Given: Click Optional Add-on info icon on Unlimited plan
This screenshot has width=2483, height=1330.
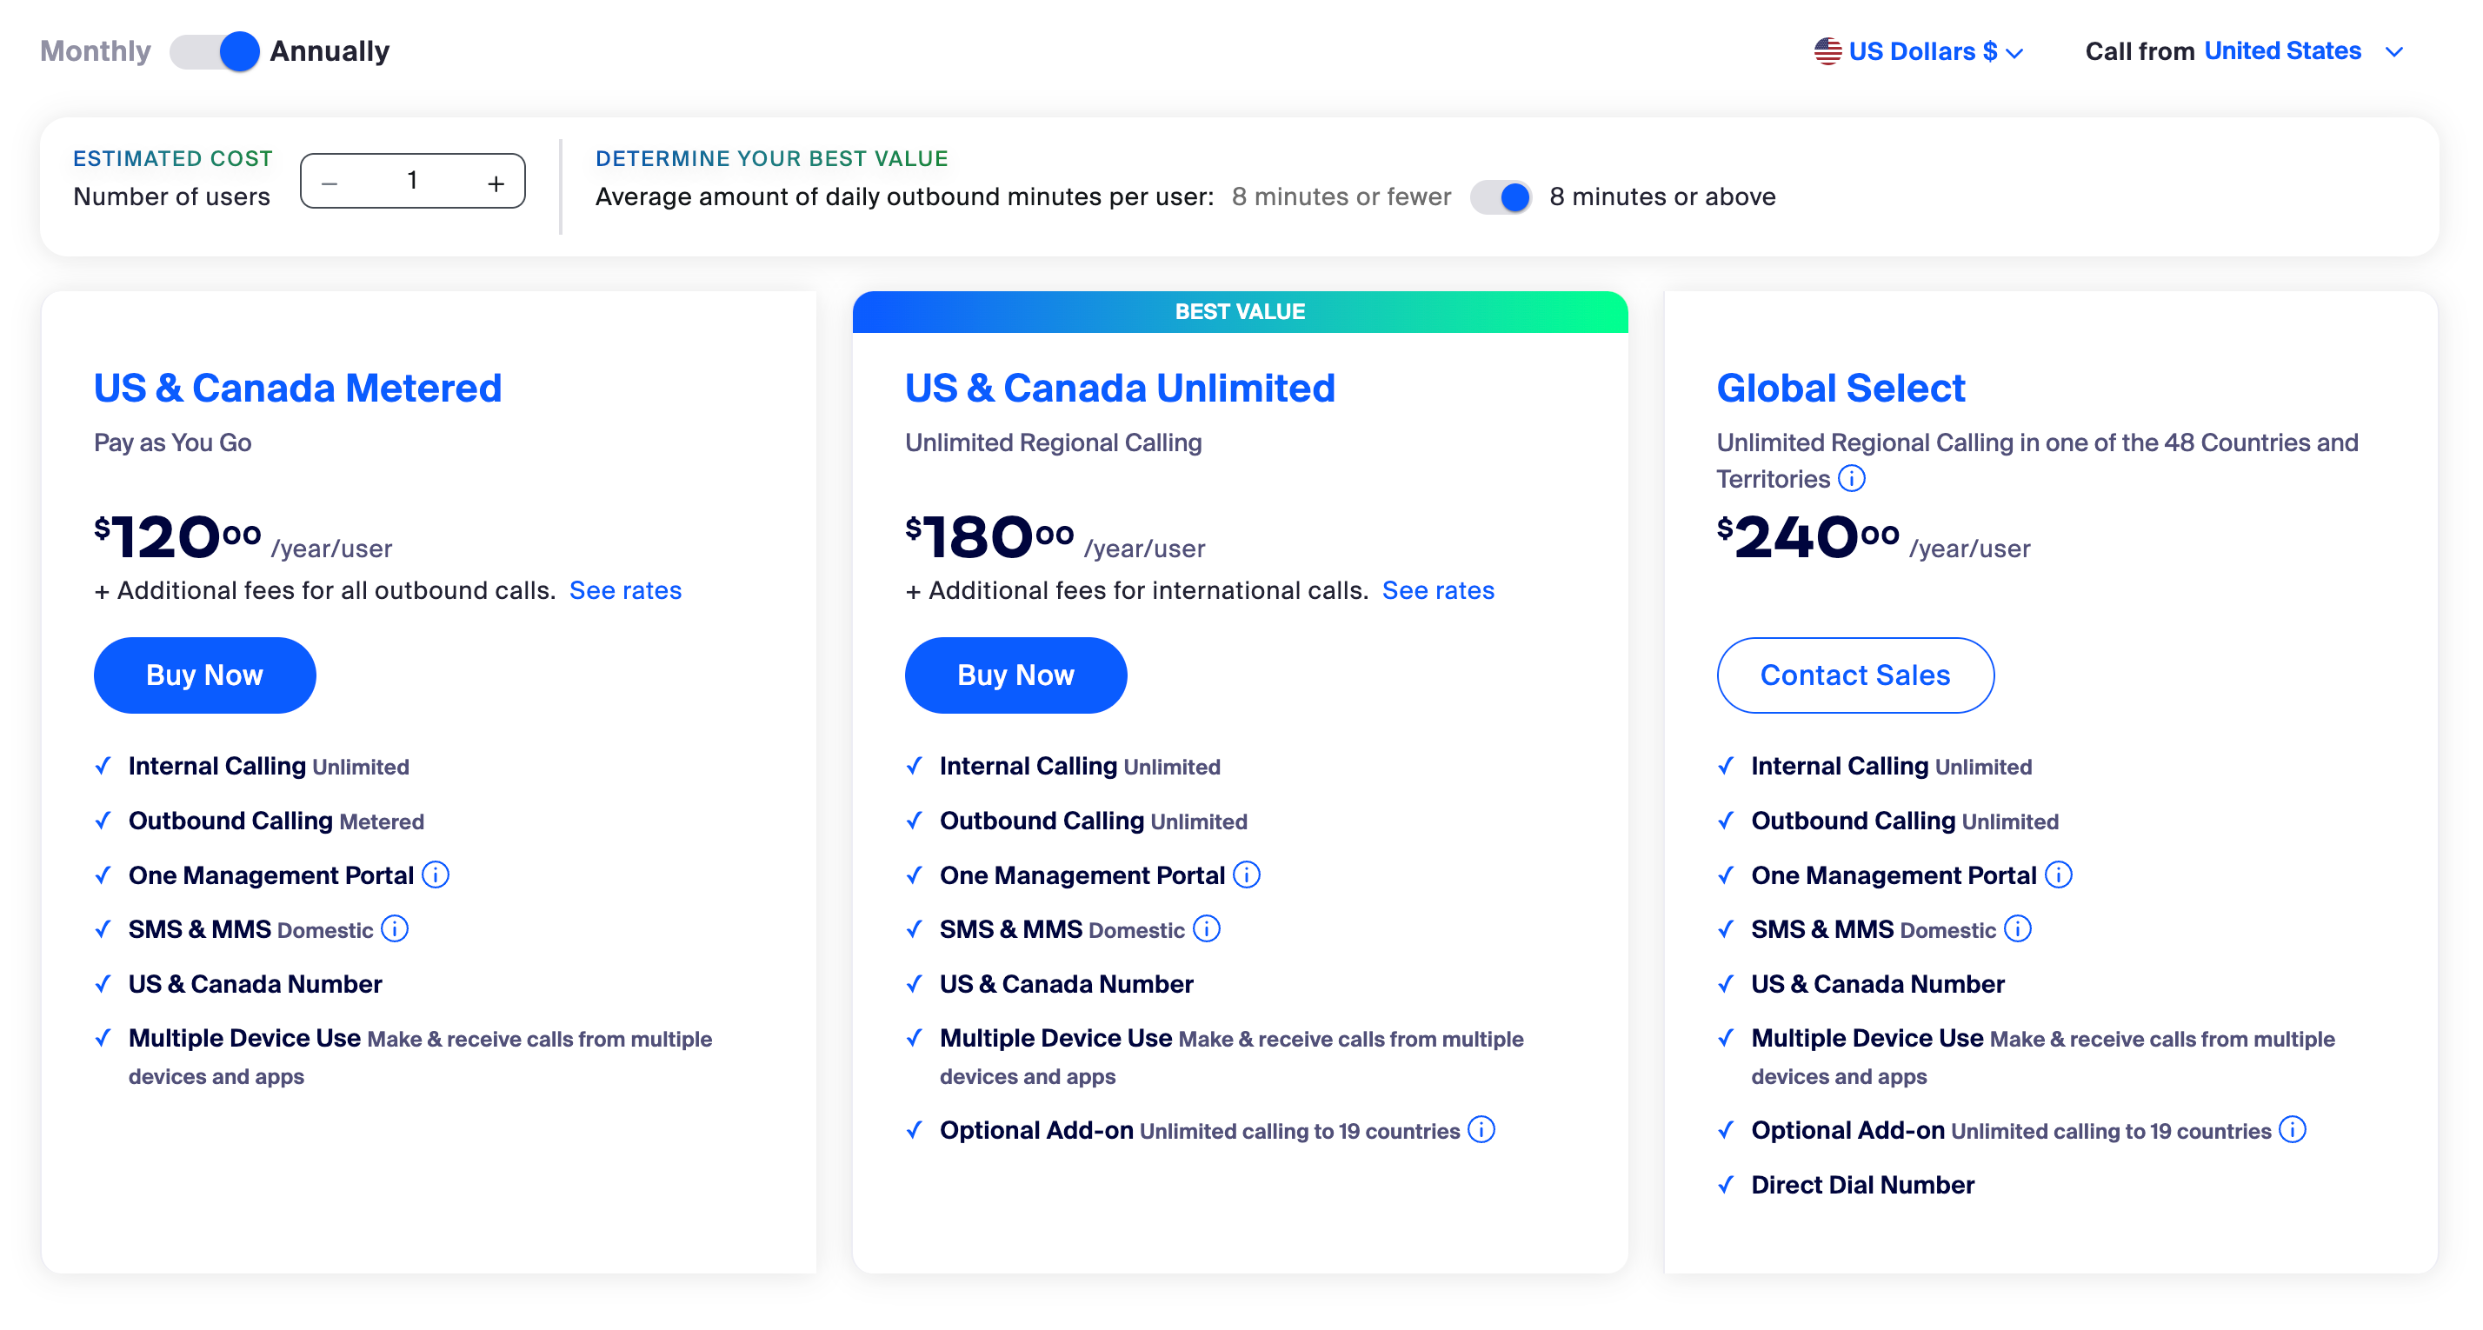Looking at the screenshot, I should click(x=1481, y=1129).
